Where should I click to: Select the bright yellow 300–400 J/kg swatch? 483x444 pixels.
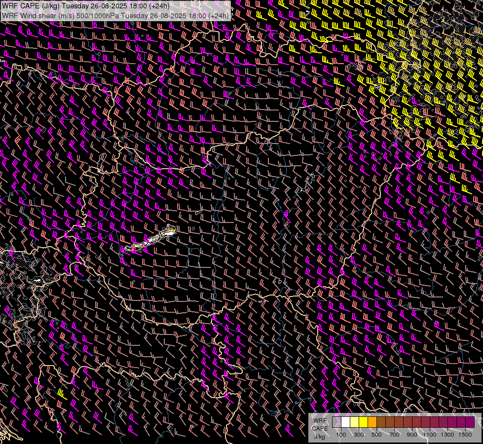point(363,422)
